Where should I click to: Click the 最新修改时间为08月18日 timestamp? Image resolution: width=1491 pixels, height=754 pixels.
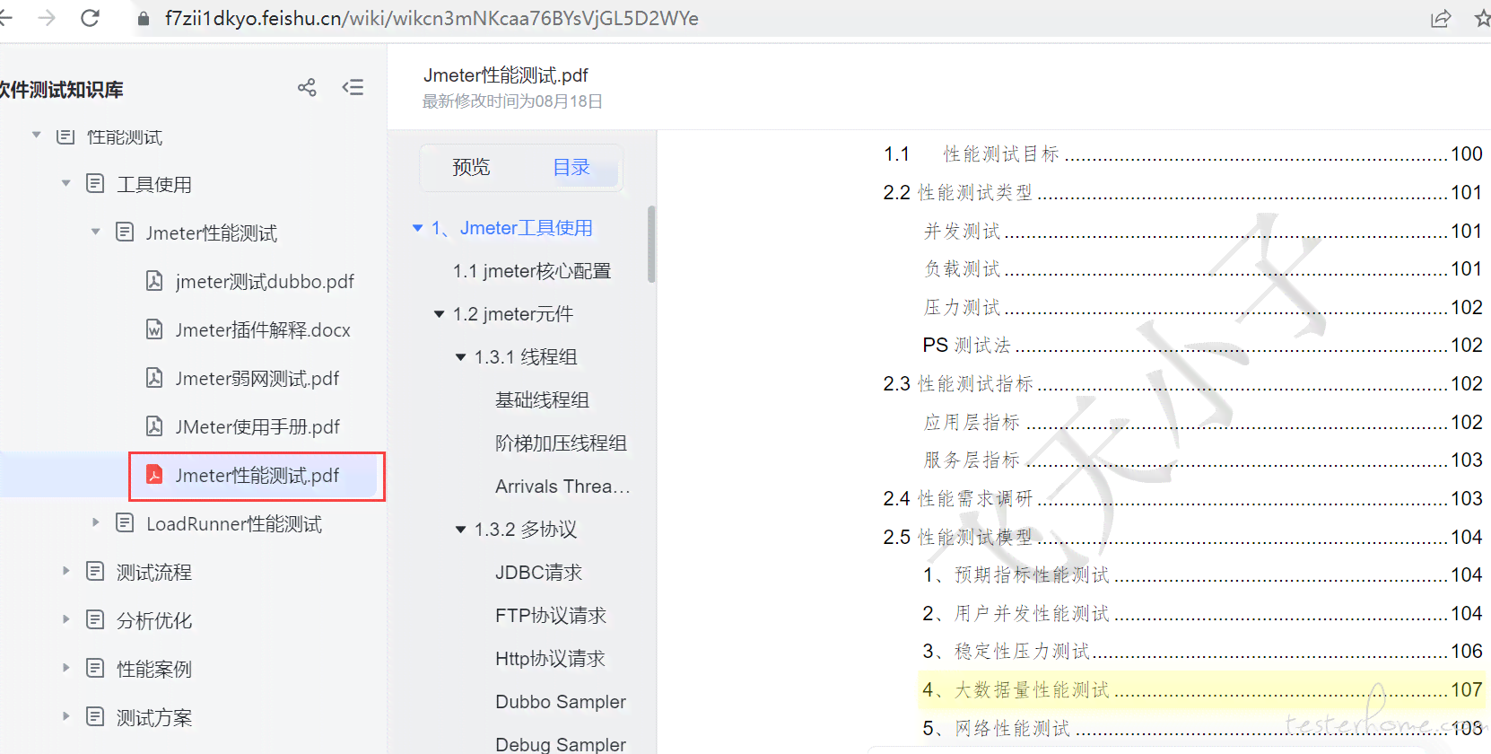coord(512,101)
